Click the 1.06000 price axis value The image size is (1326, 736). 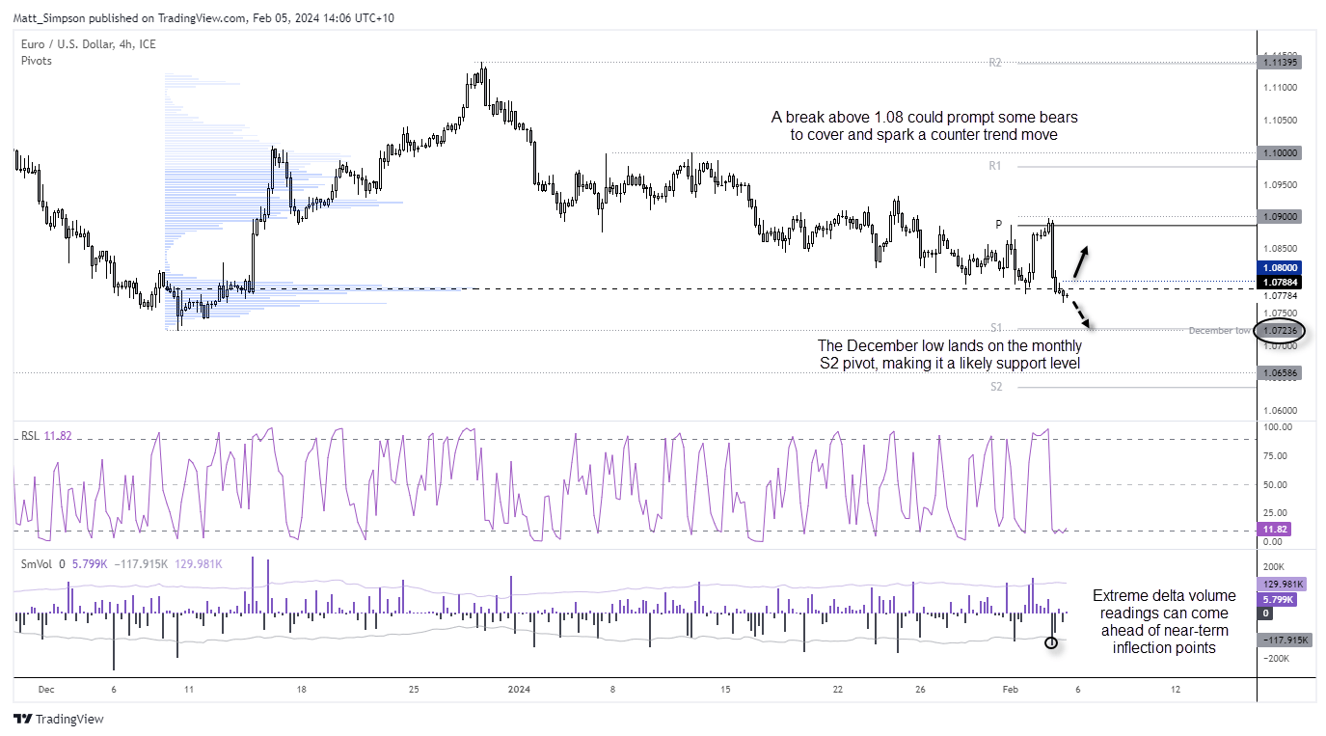coord(1281,410)
